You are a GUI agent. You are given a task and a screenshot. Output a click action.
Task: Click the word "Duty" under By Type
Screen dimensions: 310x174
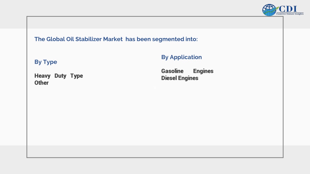coord(60,76)
